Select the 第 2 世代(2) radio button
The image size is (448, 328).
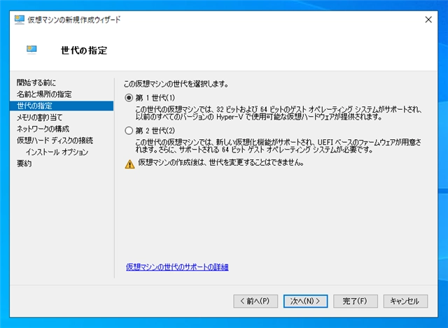[129, 131]
